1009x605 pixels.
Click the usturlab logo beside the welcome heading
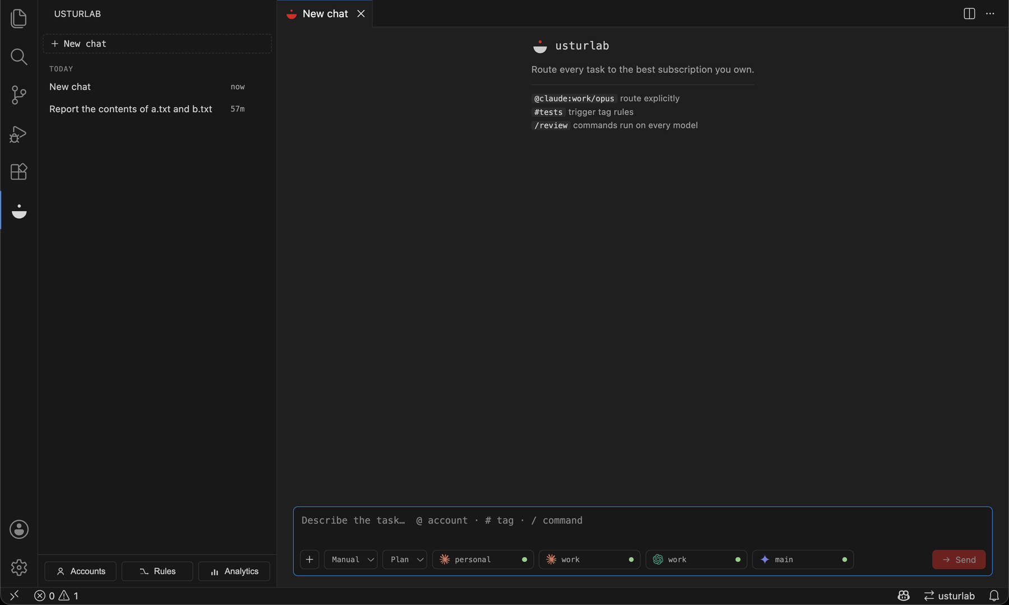click(540, 47)
